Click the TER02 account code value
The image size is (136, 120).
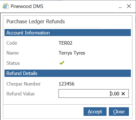(66, 43)
